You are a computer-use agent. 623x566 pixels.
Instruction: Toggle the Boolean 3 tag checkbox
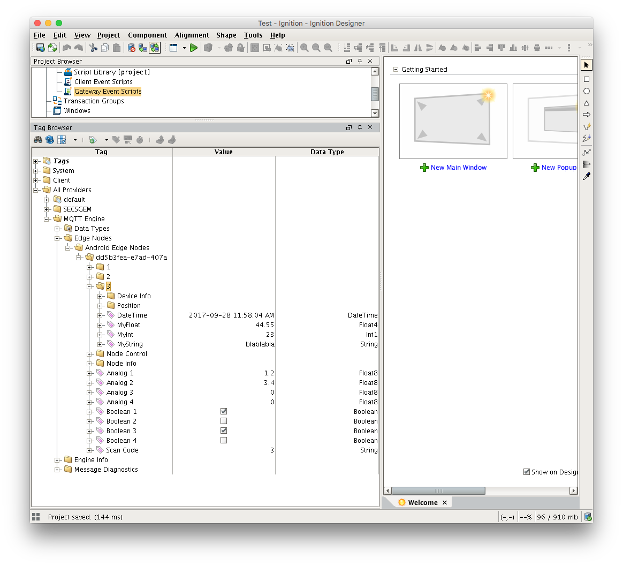coord(224,431)
